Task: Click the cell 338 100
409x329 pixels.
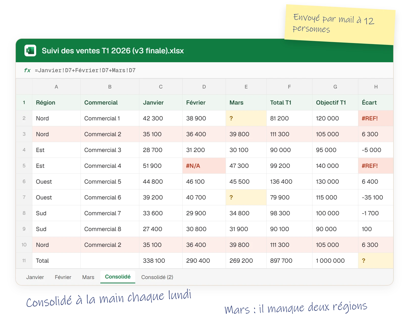Action: (161, 261)
